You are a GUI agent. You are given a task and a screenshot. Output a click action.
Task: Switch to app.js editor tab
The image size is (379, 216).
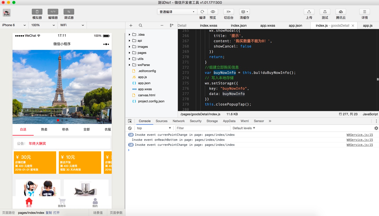368,26
